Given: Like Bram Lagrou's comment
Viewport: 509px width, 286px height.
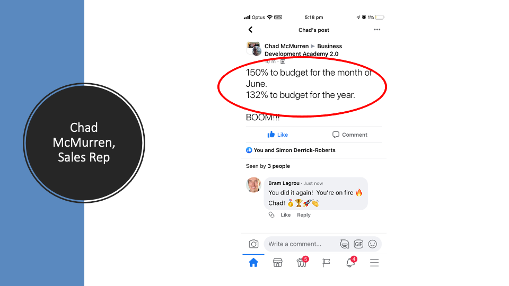Looking at the screenshot, I should pyautogui.click(x=285, y=215).
